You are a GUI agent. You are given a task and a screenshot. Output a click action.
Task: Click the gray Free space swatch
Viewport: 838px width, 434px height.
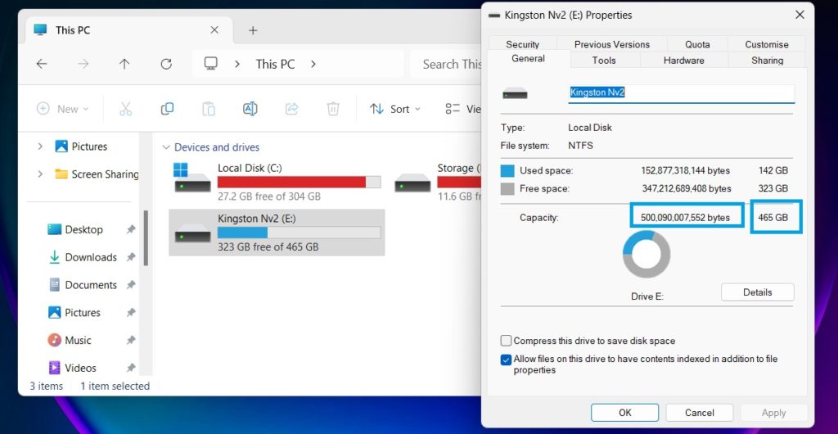pos(507,188)
